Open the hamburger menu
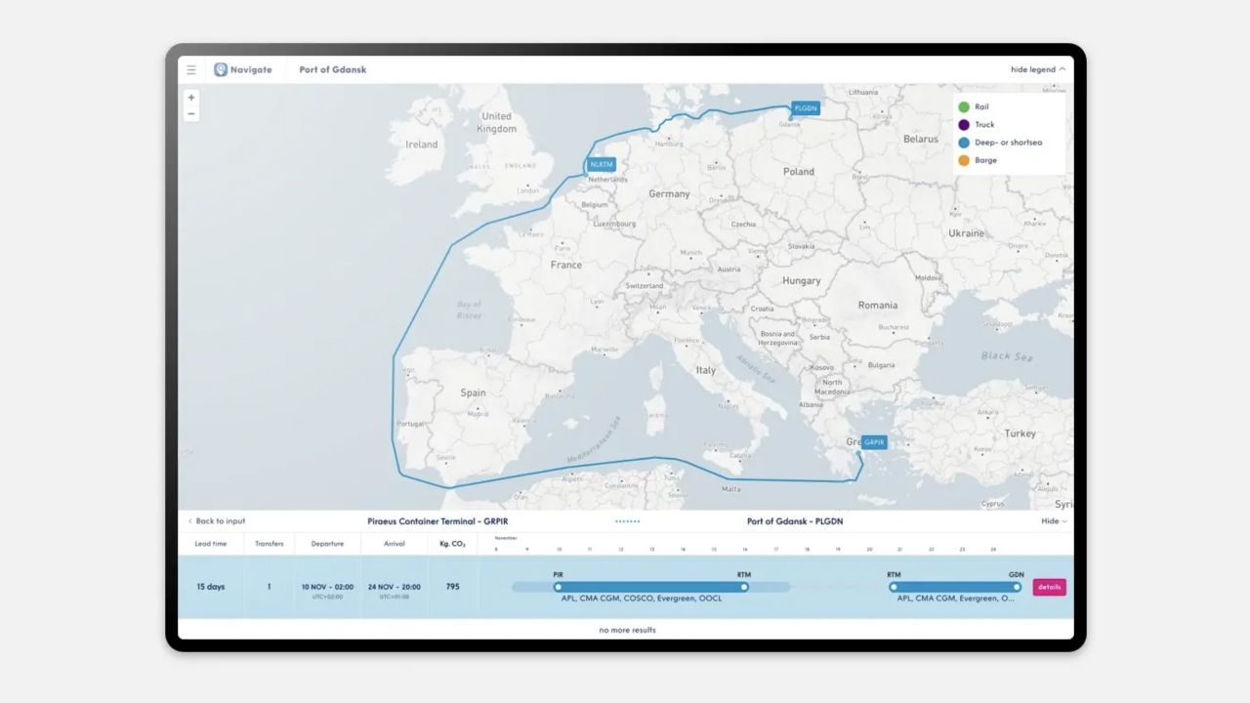Image resolution: width=1250 pixels, height=703 pixels. pyautogui.click(x=191, y=70)
